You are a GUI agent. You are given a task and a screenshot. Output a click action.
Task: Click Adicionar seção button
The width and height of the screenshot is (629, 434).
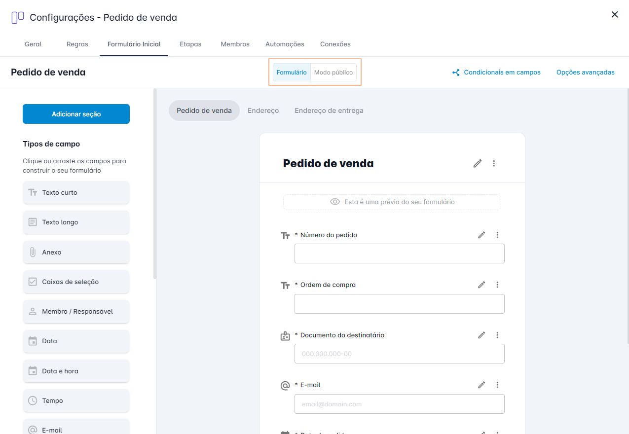coord(76,114)
